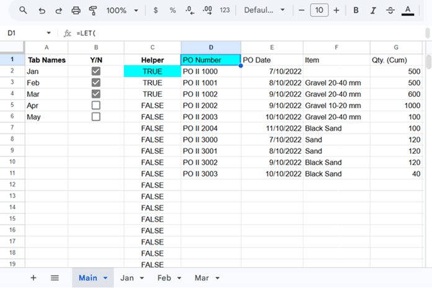The width and height of the screenshot is (432, 288).
Task: Open the Mar sheet tab menu arrow
Action: click(x=217, y=278)
